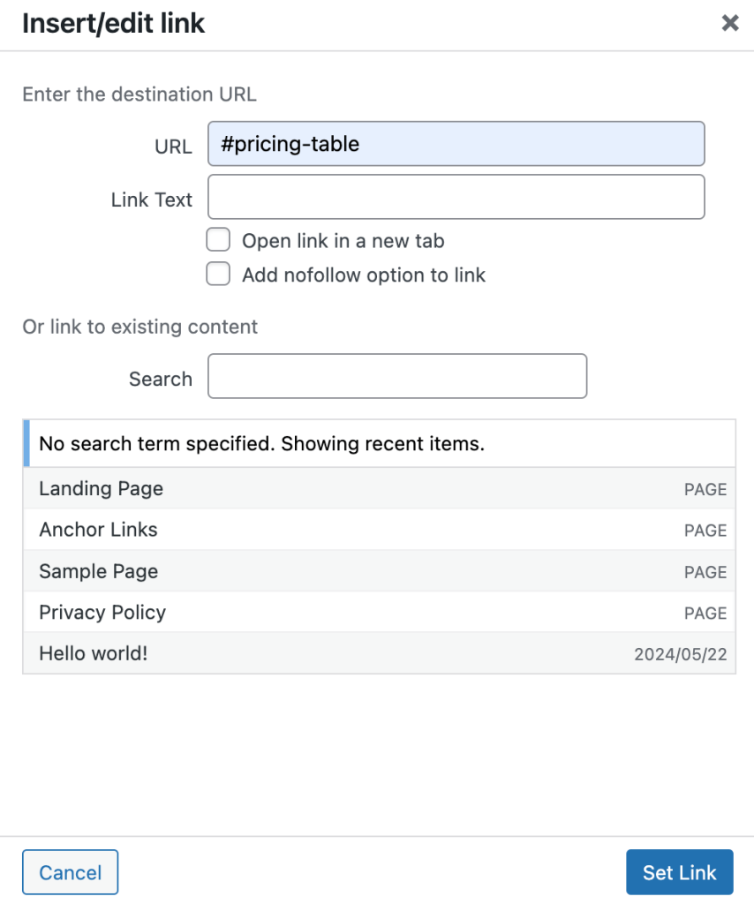This screenshot has height=904, width=754.
Task: Click the Insert/edit link dialog title
Action: [x=113, y=24]
